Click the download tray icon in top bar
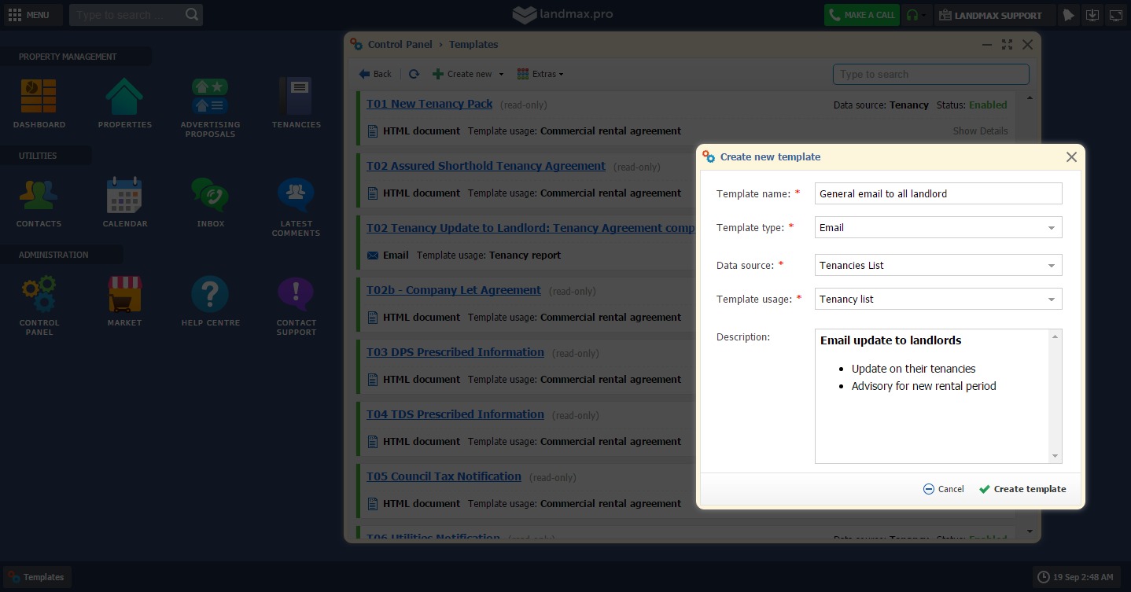1131x592 pixels. (x=1092, y=15)
